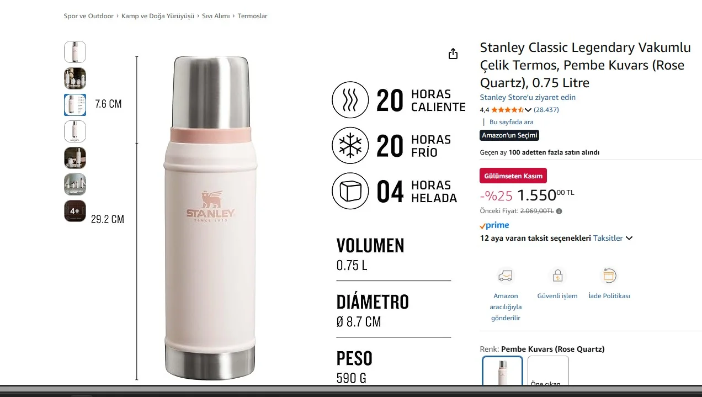
Task: Go to Kamp ve Doğa Yürüyüşü breadcrumb
Action: click(x=158, y=16)
